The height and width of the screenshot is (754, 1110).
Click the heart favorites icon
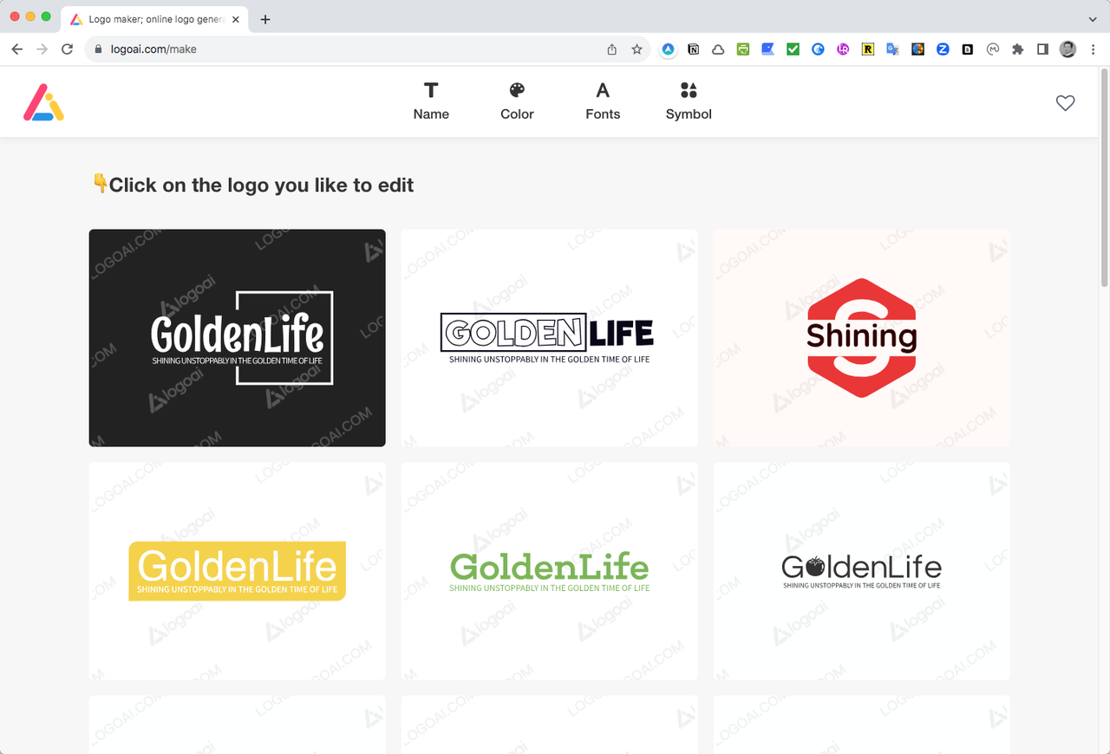(1065, 102)
